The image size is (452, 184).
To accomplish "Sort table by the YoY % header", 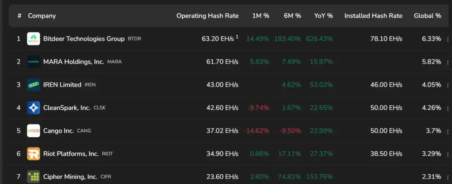I will tap(324, 16).
